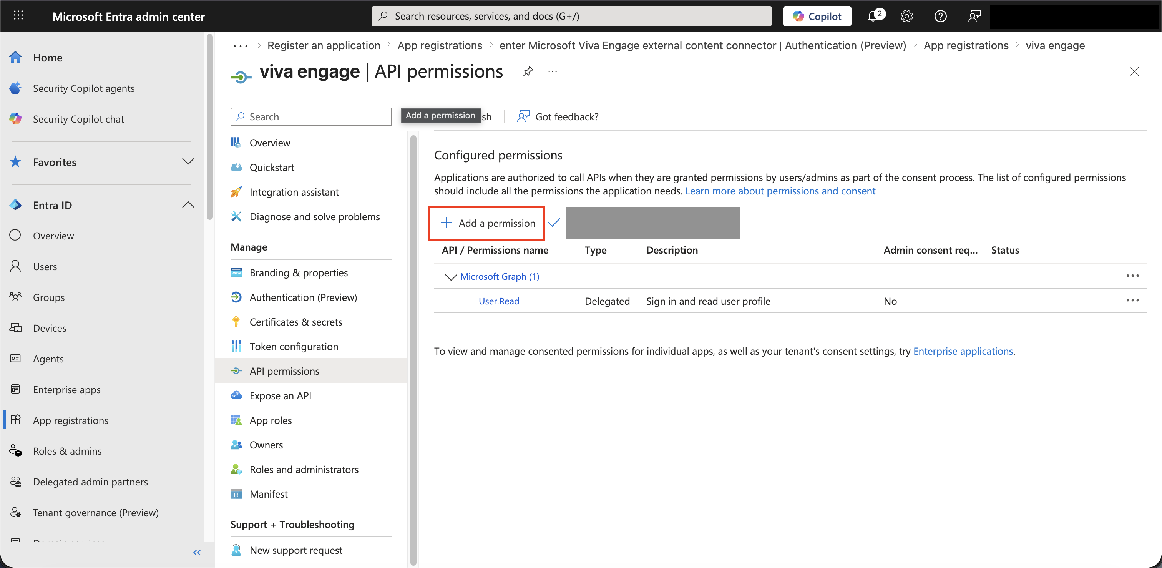Follow the Register an application breadcrumb
Image resolution: width=1162 pixels, height=568 pixels.
(324, 46)
